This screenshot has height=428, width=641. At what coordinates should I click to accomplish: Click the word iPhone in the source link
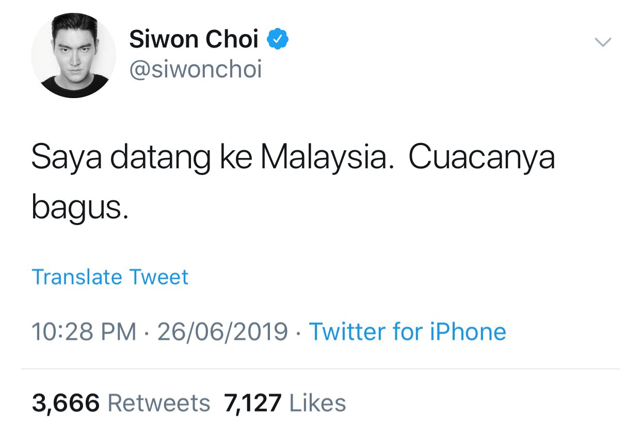pos(468,331)
